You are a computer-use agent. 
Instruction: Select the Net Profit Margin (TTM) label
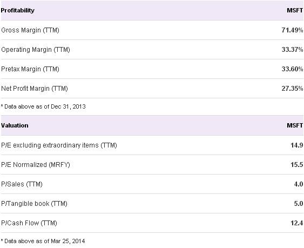35,89
